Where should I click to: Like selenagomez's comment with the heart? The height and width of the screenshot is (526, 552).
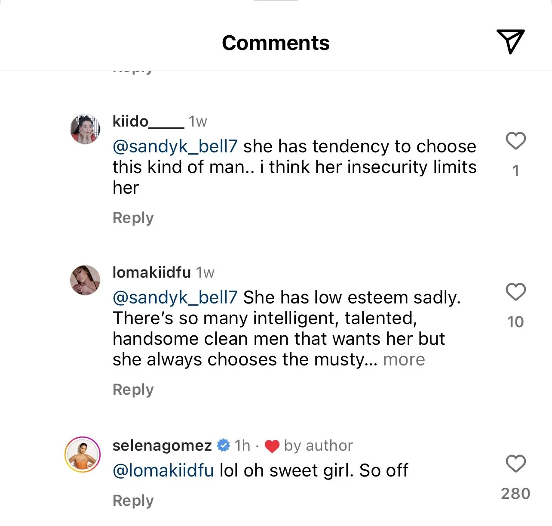515,464
